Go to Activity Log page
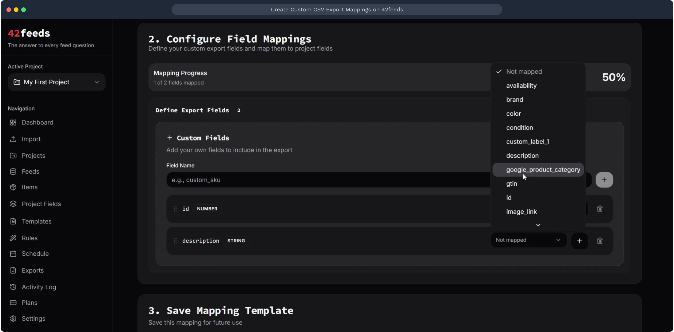Screen dimensions: 674x332 tap(39, 287)
